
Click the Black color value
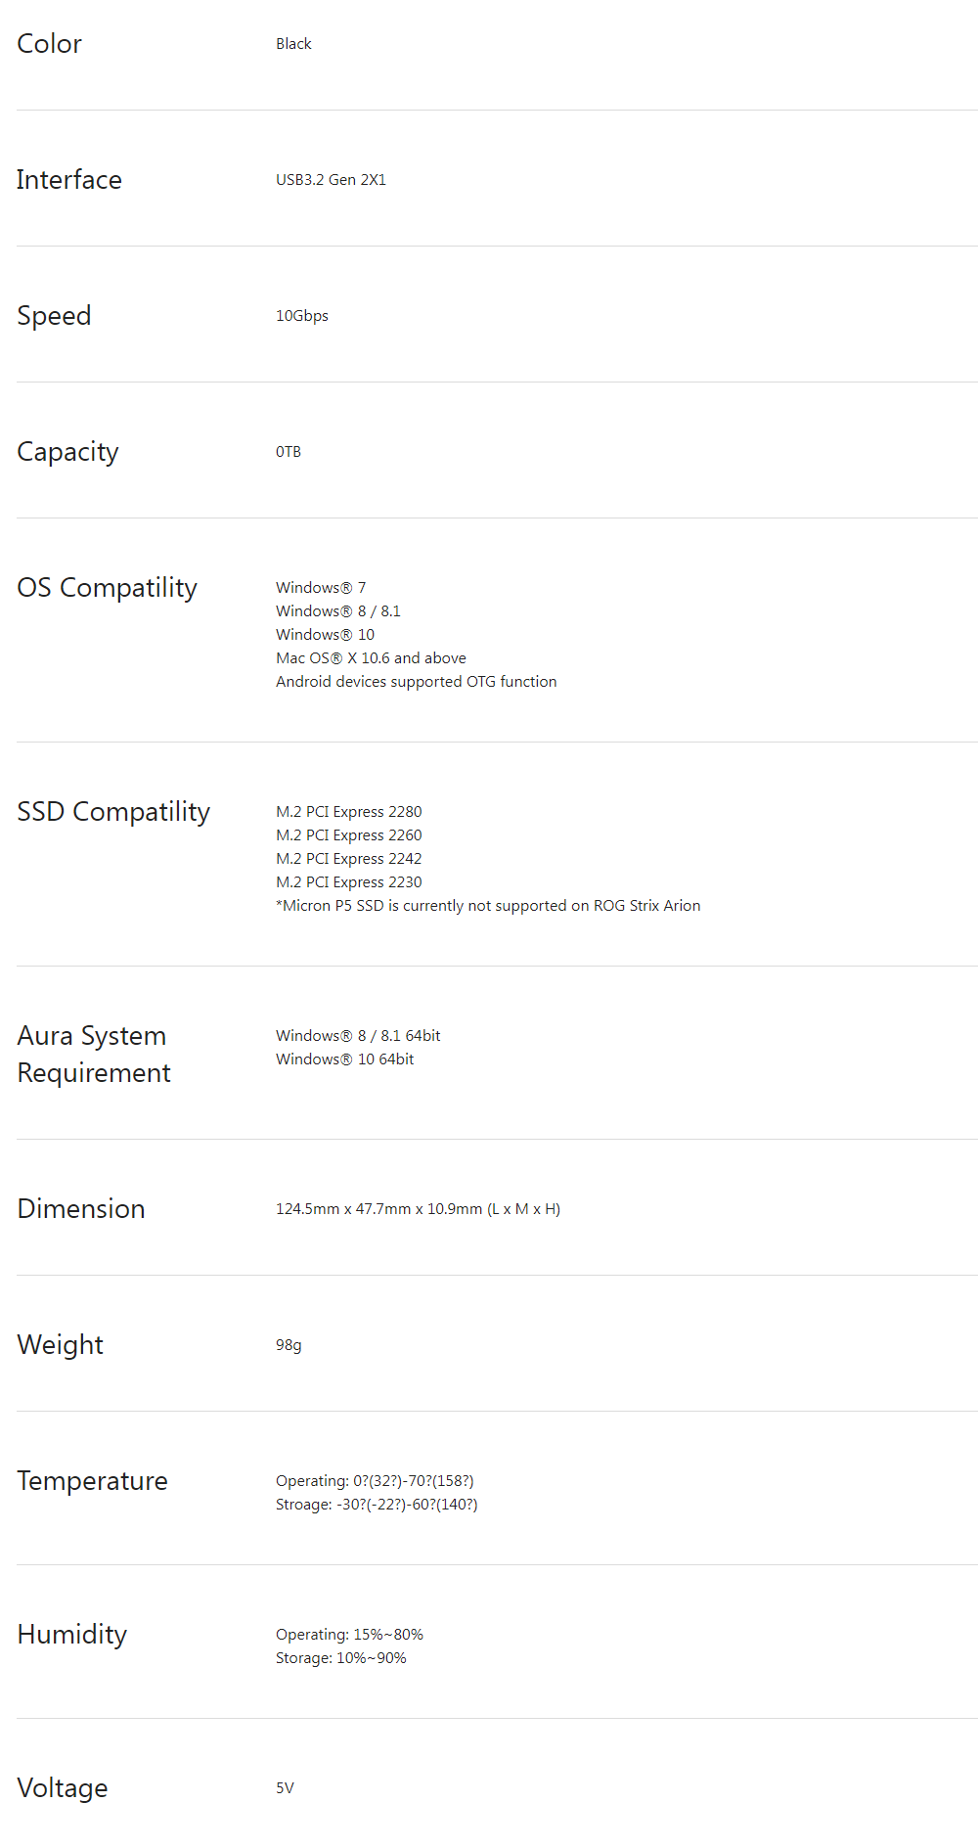pos(293,44)
